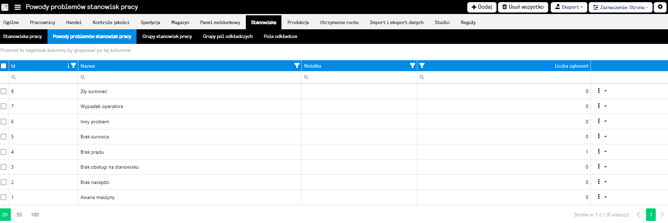The height and width of the screenshot is (223, 668).
Task: Click the Usuń wszystko button
Action: 523,7
